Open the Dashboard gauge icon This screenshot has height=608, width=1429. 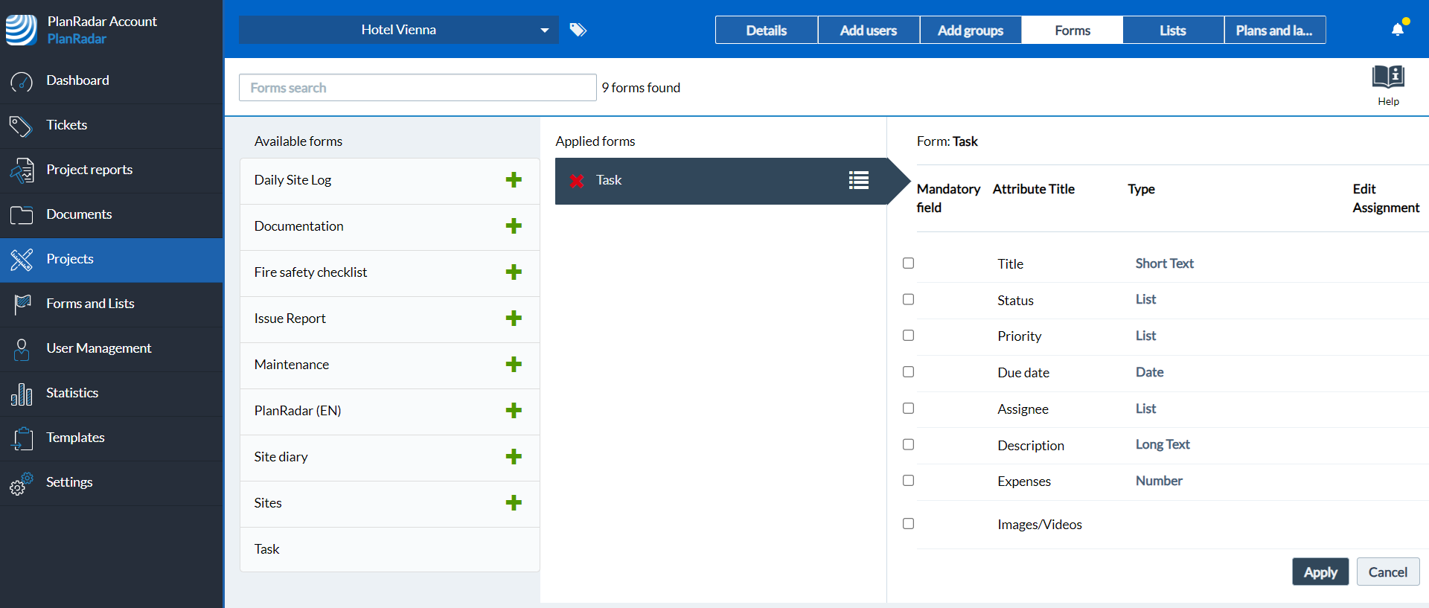[22, 81]
